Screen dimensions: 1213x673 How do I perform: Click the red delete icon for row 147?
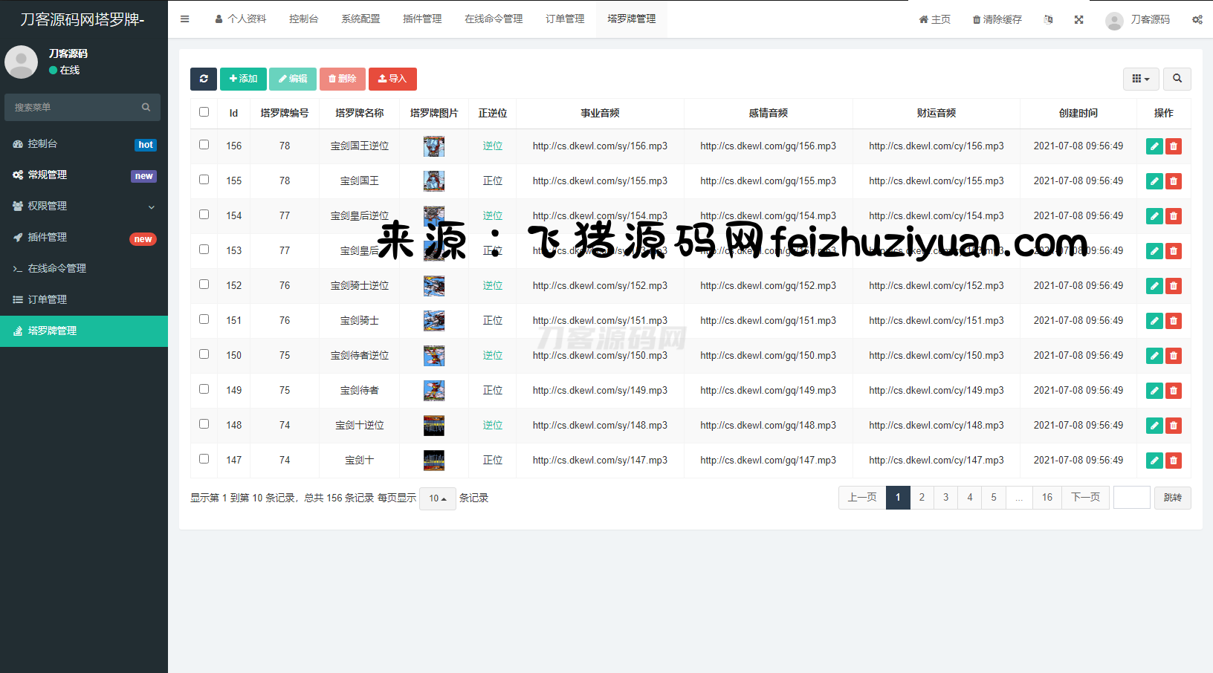[1173, 461]
